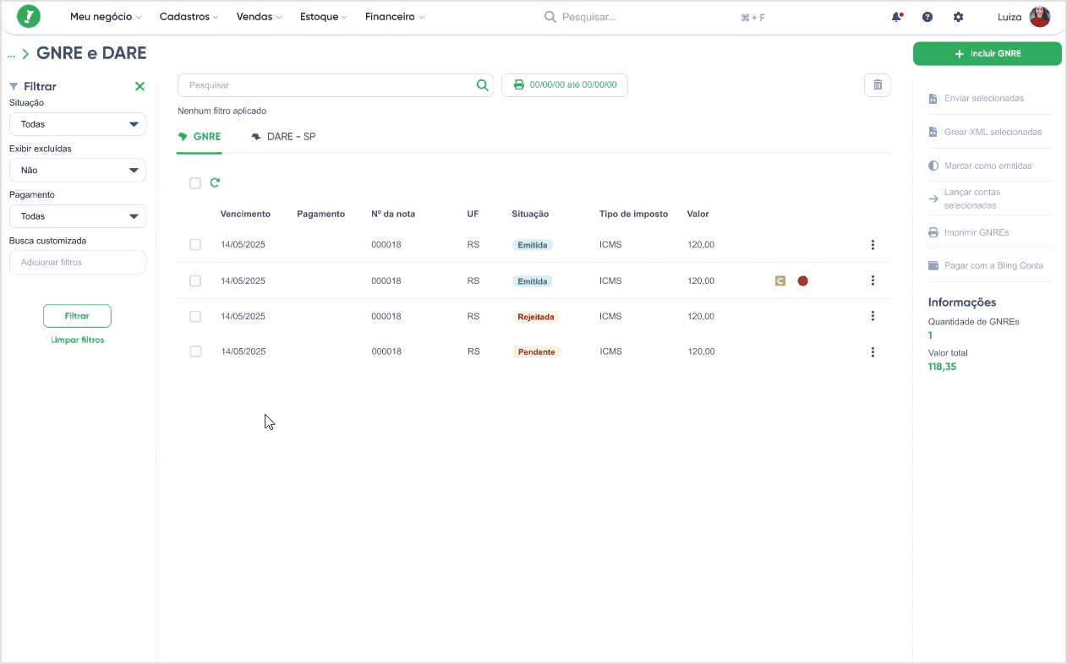Check the box for the Rejeitada row
Viewport: 1067px width, 664px height.
point(195,316)
